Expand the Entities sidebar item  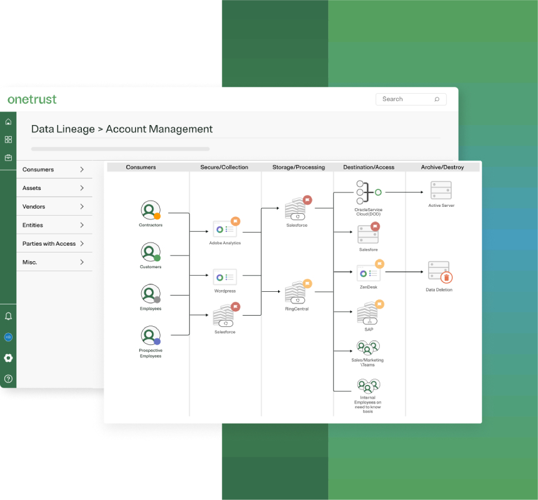(x=54, y=225)
